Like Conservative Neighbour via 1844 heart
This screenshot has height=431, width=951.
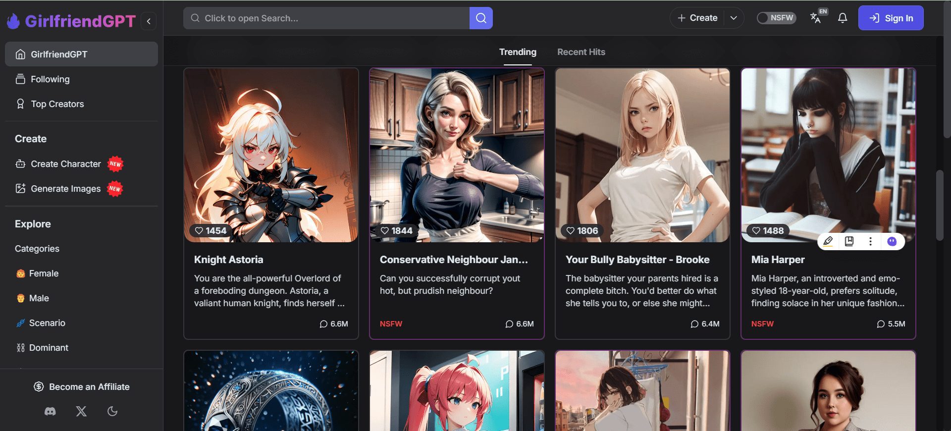tap(396, 230)
